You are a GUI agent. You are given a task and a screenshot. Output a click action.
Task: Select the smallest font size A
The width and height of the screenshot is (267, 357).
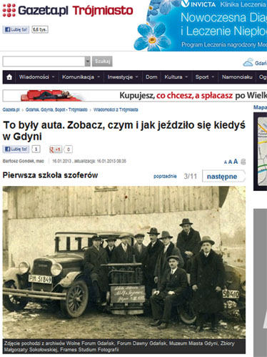pos(226,162)
